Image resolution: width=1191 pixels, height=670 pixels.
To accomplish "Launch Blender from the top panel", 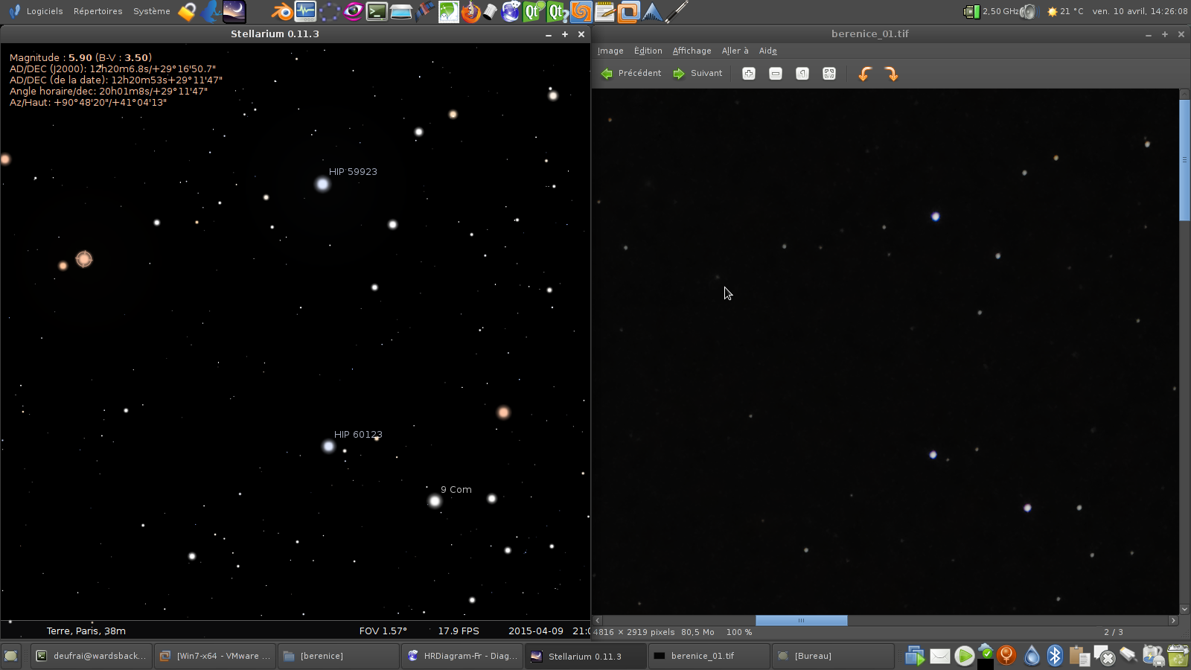I will click(281, 11).
